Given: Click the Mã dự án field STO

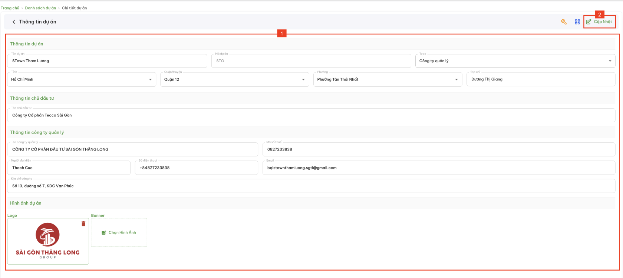Looking at the screenshot, I should (311, 61).
